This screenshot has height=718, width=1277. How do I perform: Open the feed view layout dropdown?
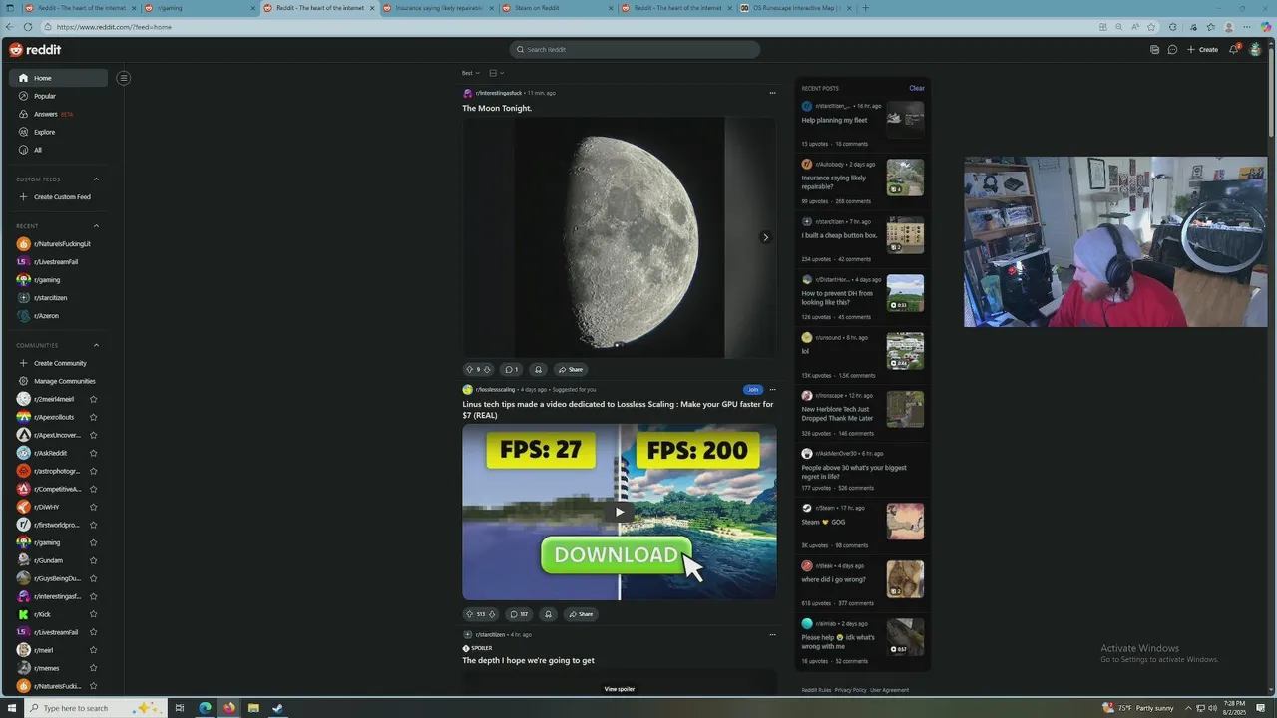pos(496,73)
